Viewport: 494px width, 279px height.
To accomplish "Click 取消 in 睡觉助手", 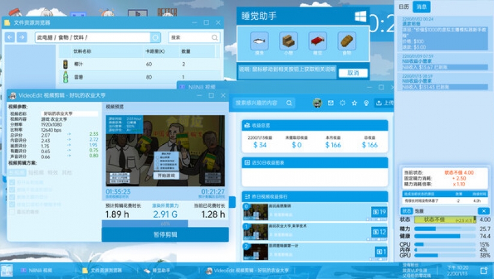I will click(x=353, y=73).
